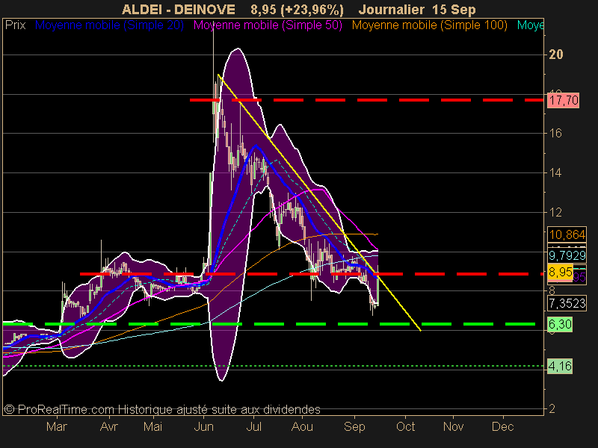Click the 'Jun' month label on time axis
The width and height of the screenshot is (598, 448).
click(x=203, y=426)
